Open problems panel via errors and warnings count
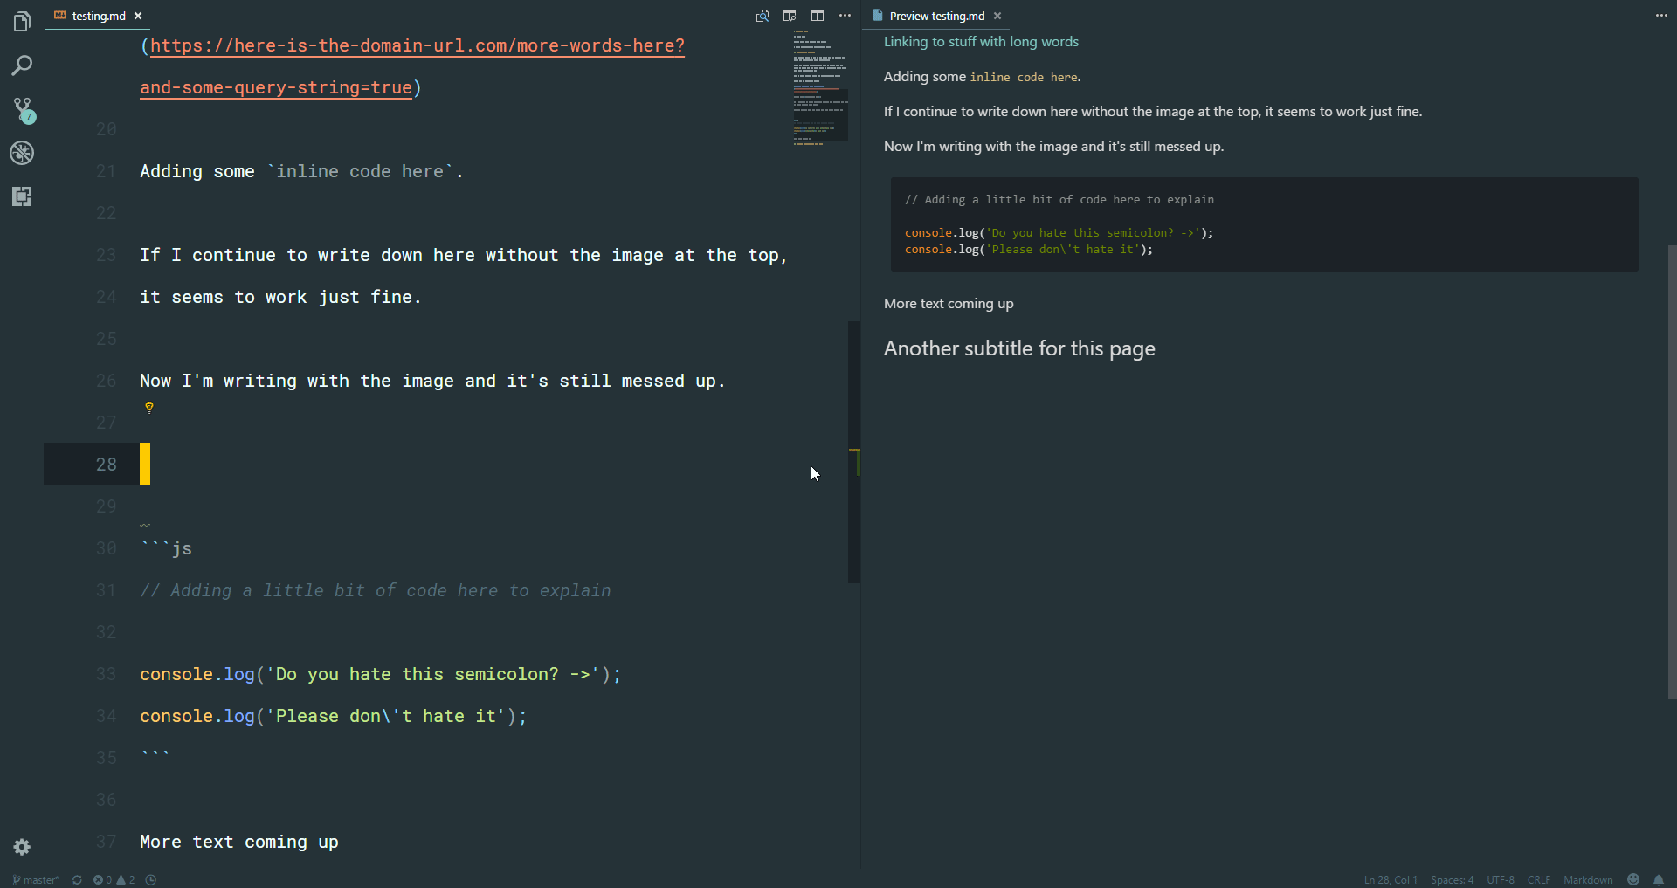1677x888 pixels. (114, 879)
